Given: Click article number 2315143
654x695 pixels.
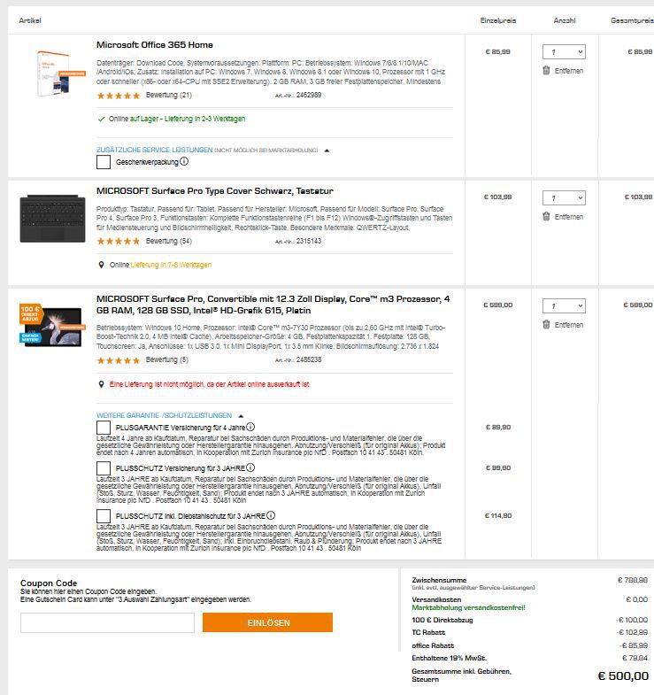Looking at the screenshot, I should [x=309, y=241].
